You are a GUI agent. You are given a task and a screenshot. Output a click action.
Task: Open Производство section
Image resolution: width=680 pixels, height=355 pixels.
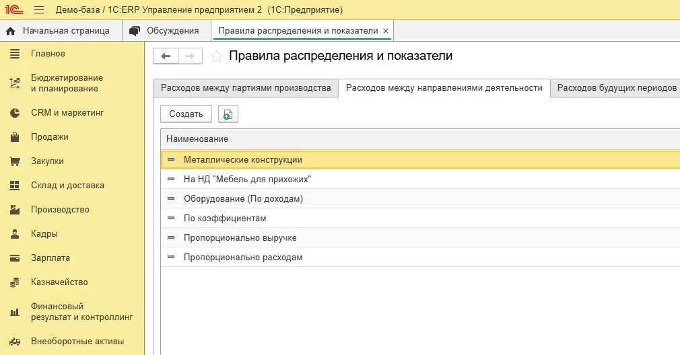coord(60,210)
